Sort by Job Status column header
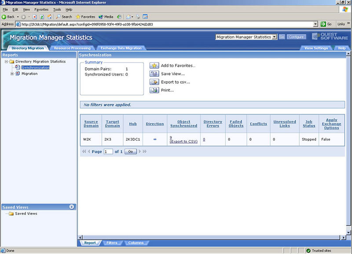Viewport: 352px width, 254px height. click(x=309, y=124)
